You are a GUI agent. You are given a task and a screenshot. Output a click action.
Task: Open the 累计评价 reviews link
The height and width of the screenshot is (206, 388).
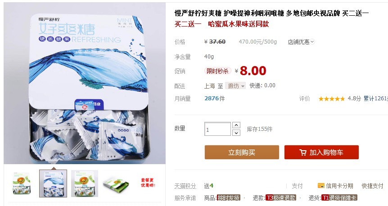point(376,99)
